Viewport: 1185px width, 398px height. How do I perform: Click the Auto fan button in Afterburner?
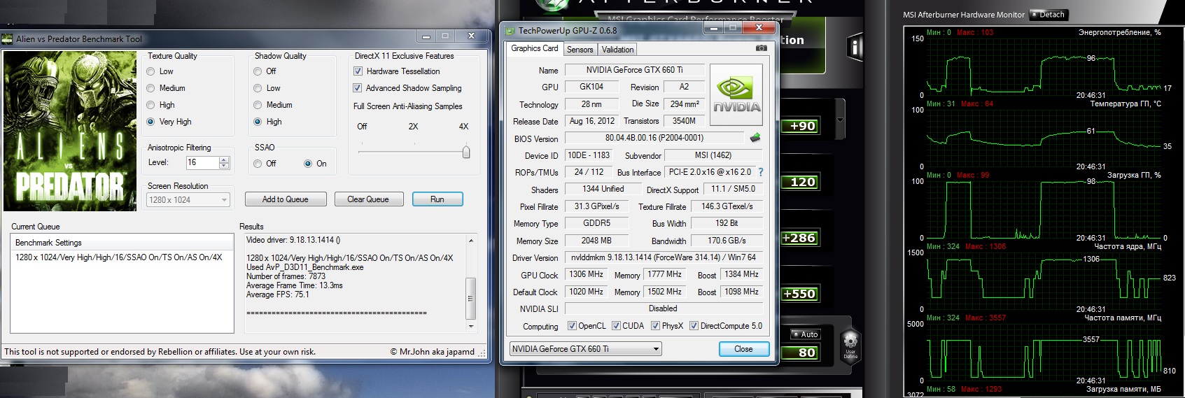pos(805,334)
